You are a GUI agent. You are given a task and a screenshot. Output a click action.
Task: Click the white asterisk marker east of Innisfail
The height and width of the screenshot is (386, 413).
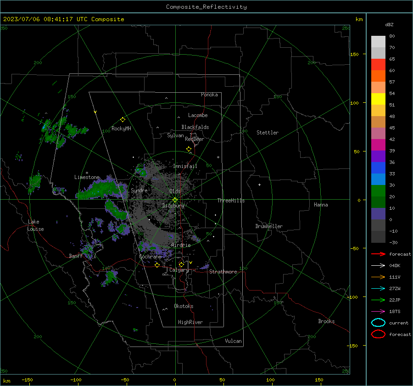tap(218, 157)
